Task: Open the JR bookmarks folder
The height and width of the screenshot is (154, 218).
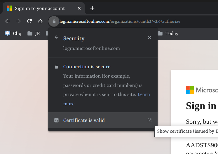Action: click(34, 33)
